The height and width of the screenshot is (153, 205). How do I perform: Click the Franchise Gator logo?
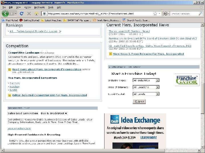tap(187, 80)
